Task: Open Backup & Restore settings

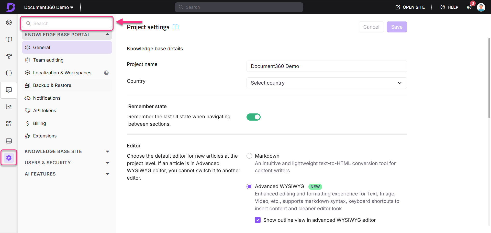Action: (x=67, y=85)
